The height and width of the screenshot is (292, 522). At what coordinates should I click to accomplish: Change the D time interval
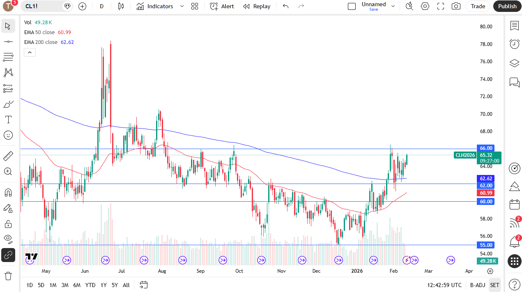pyautogui.click(x=102, y=6)
